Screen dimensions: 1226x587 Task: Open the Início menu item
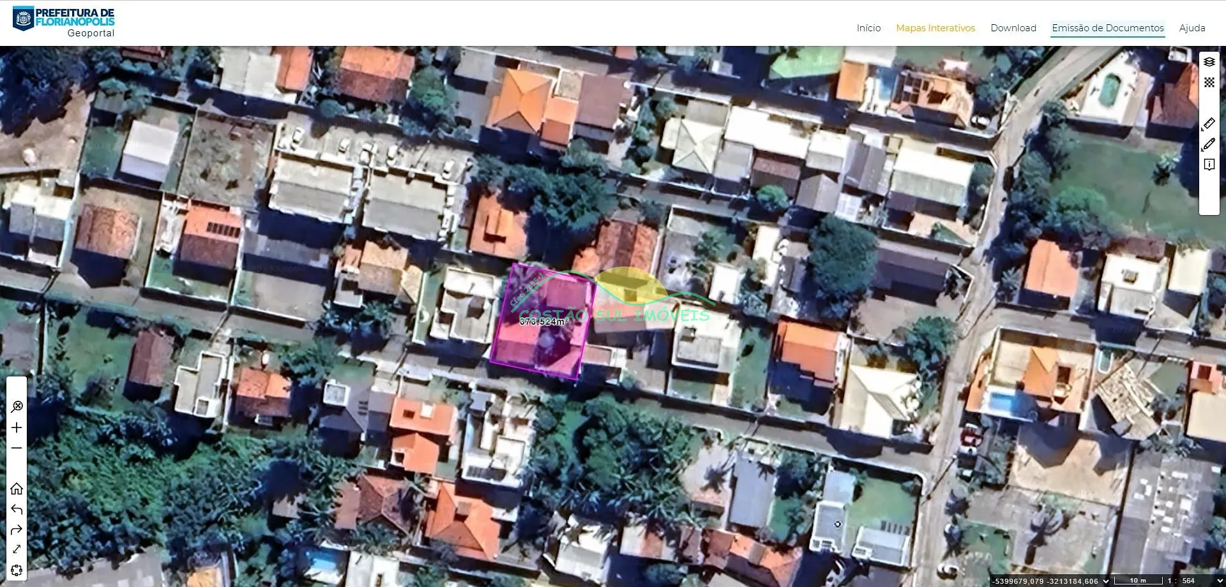(868, 28)
